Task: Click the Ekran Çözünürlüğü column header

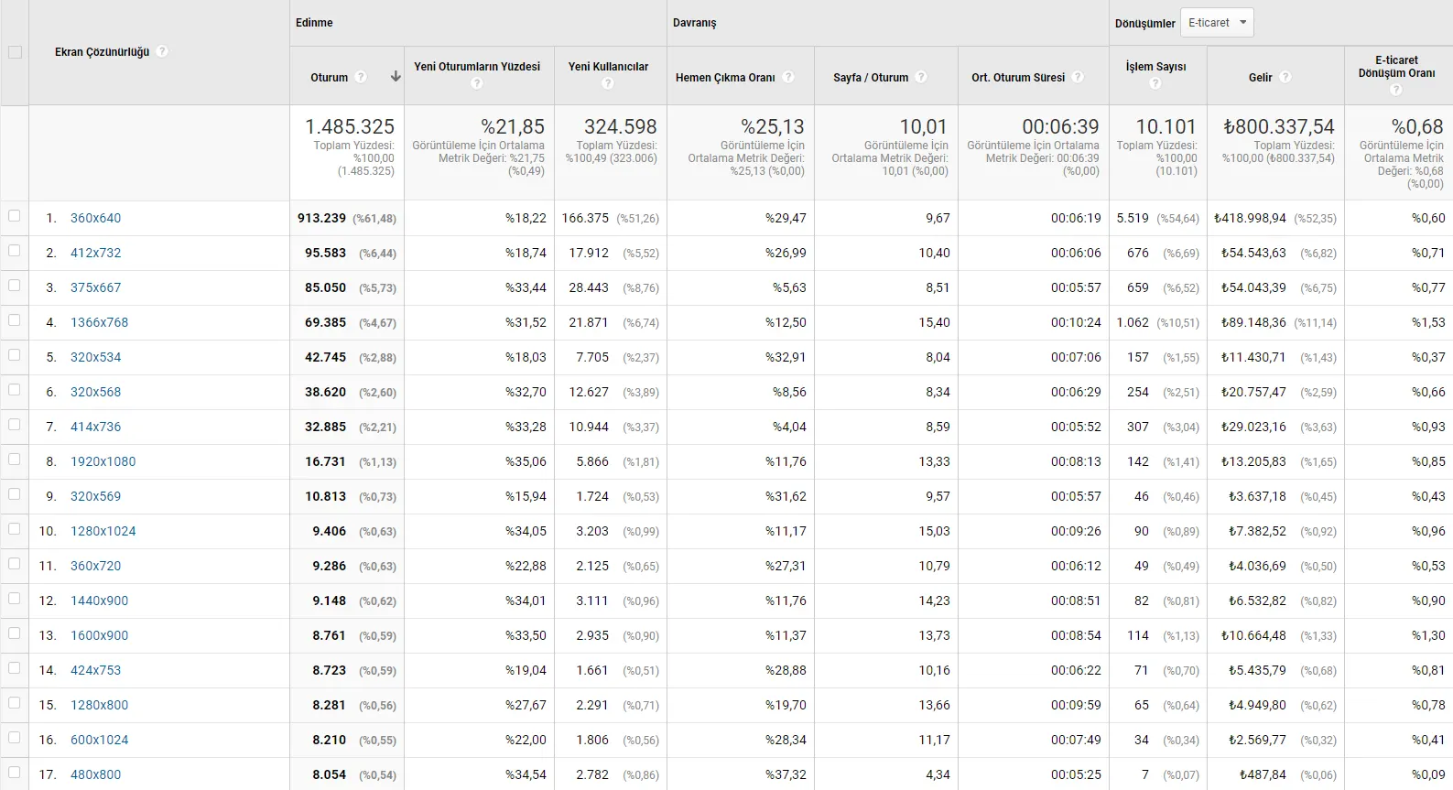Action: pos(102,52)
